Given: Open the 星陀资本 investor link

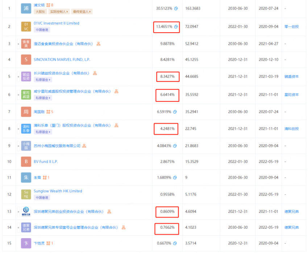Looking at the screenshot, I should coord(291,95).
